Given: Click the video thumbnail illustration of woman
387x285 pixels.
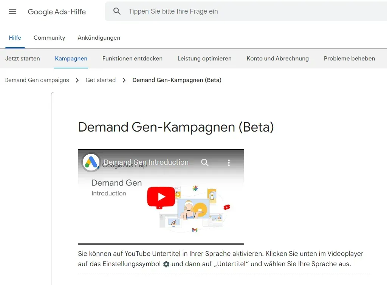Looking at the screenshot, I should (193, 209).
